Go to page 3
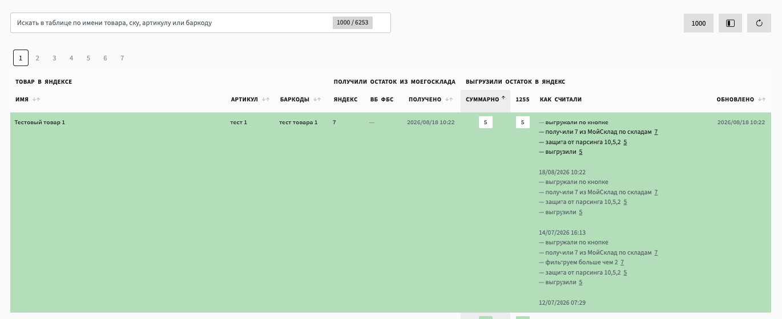The image size is (782, 319). (54, 58)
